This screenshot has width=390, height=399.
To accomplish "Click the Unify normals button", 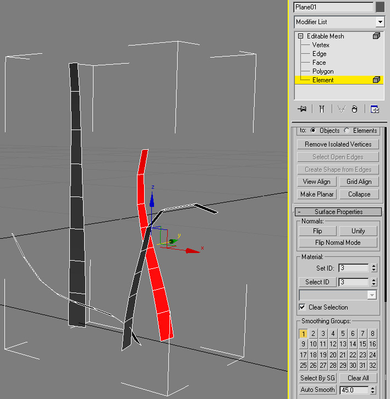I will coord(358,231).
